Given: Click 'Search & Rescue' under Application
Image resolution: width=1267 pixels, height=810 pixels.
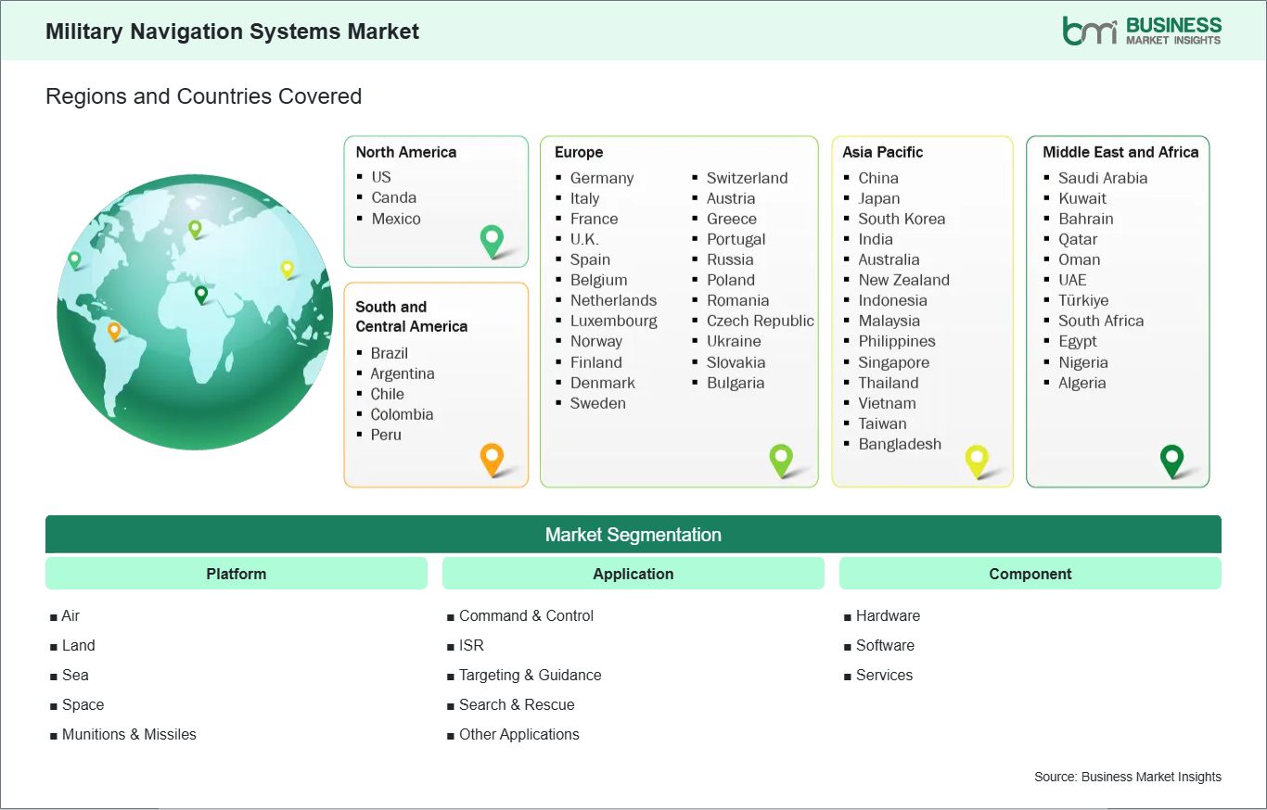Looking at the screenshot, I should (517, 704).
